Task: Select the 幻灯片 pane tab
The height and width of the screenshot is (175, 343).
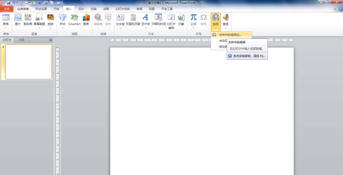Action: [x=7, y=40]
